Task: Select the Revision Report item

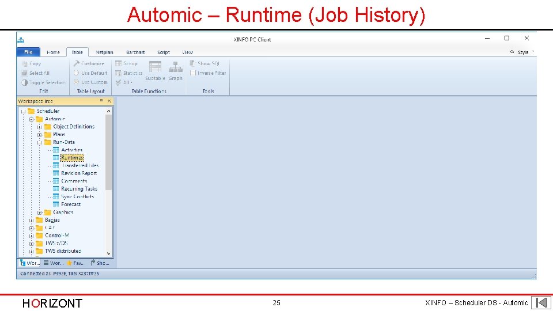Action: click(x=79, y=173)
